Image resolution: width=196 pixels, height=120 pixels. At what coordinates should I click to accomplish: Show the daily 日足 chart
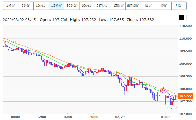tap(148, 6)
